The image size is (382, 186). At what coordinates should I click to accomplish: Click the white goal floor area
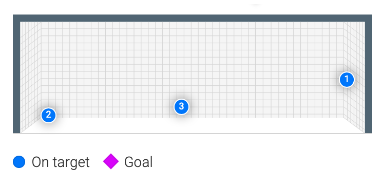pyautogui.click(x=193, y=125)
